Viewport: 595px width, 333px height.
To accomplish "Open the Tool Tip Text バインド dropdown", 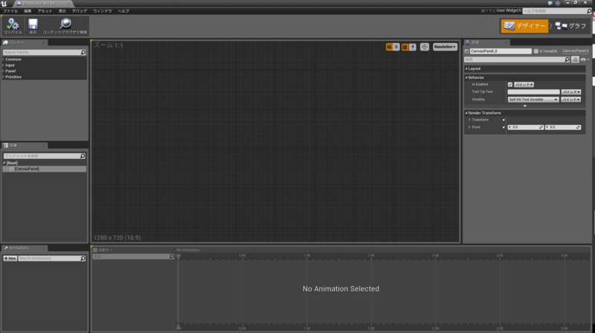I will point(571,91).
